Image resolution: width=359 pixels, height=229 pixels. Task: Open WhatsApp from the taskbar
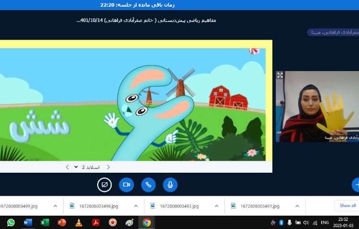click(11, 222)
